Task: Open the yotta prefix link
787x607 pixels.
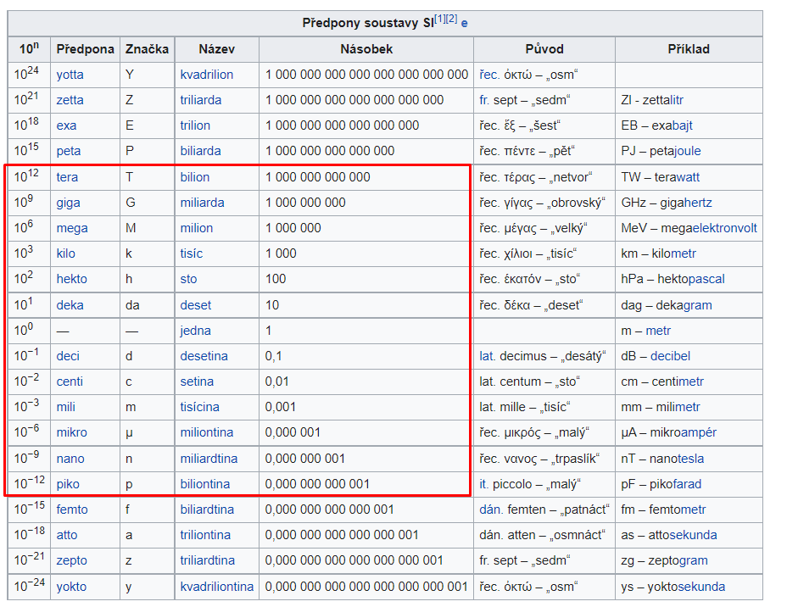Action: [x=70, y=75]
